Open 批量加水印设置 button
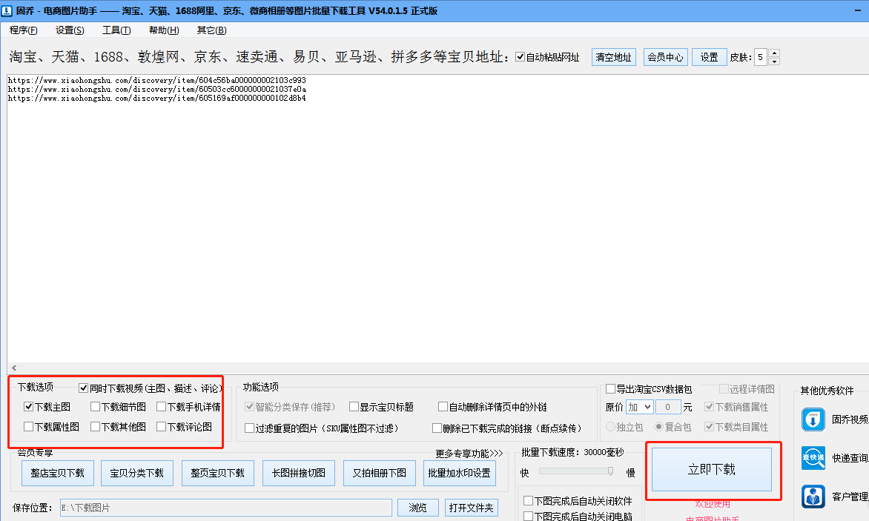869x521 pixels. [x=460, y=473]
